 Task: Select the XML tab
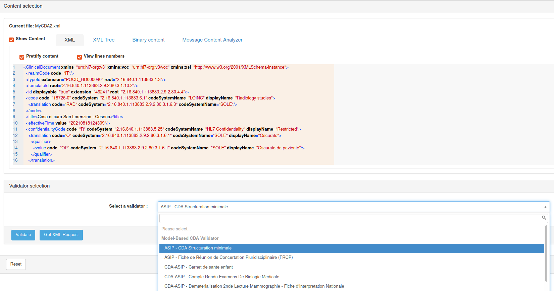[x=69, y=40]
